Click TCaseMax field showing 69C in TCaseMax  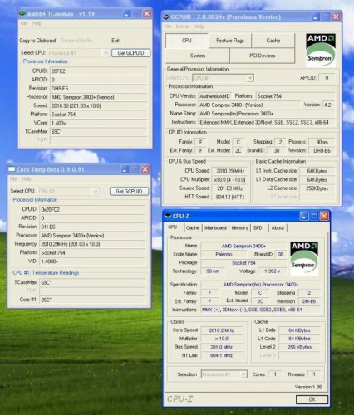pyautogui.click(x=98, y=131)
